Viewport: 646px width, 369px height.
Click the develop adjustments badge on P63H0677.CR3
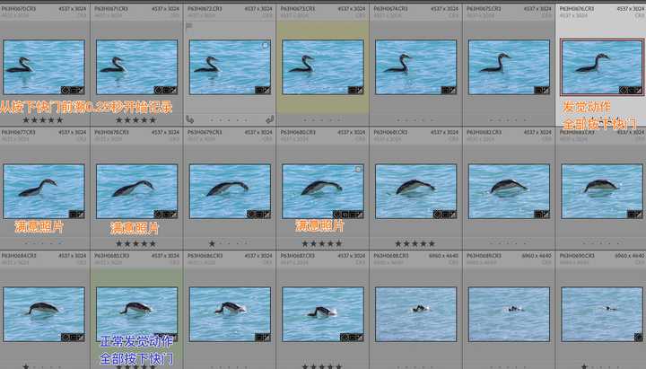[80, 214]
